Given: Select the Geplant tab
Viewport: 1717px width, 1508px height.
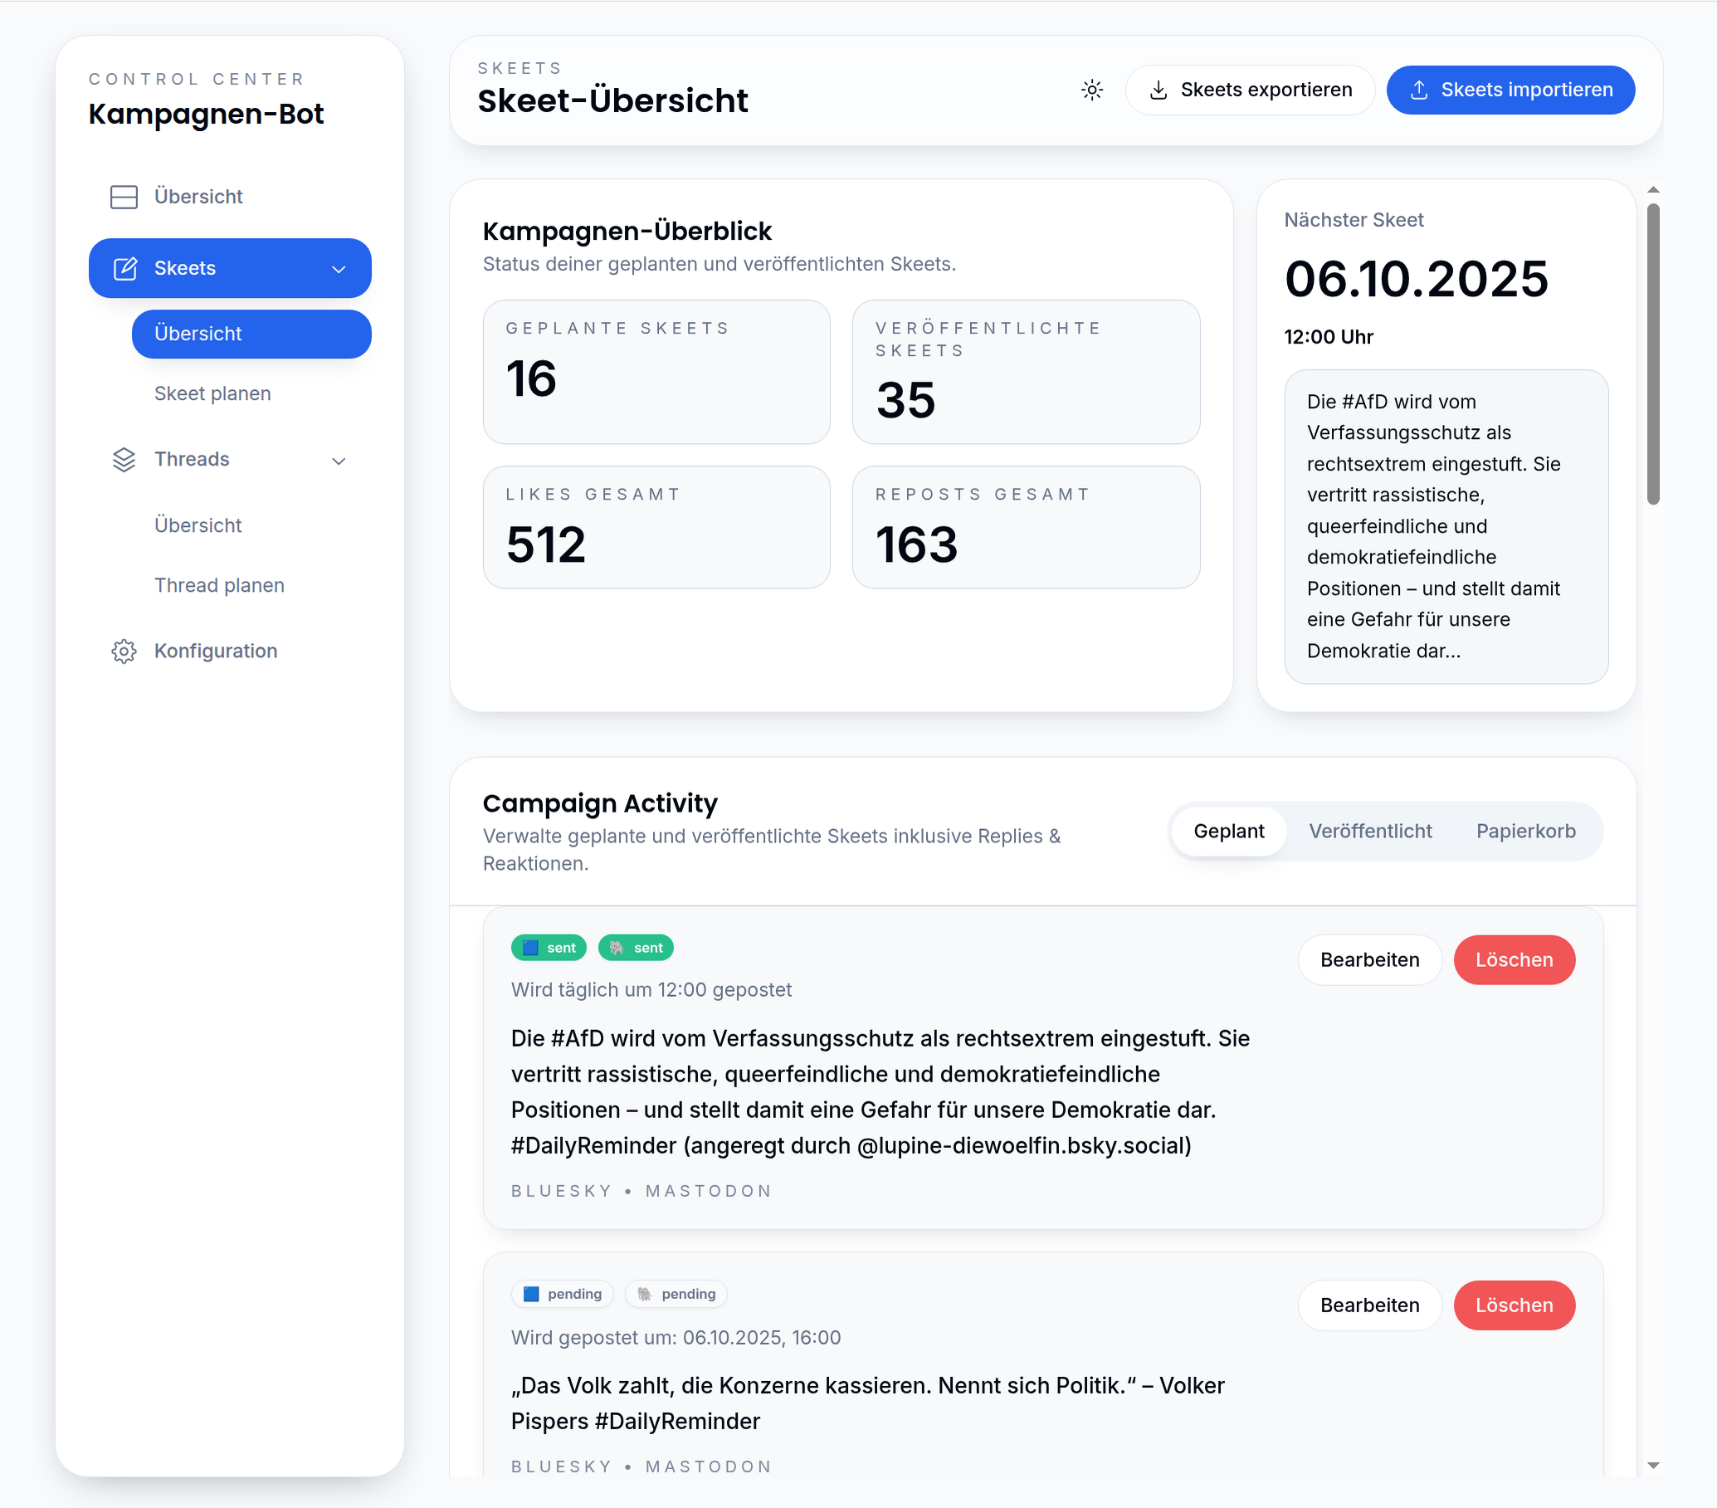Looking at the screenshot, I should pyautogui.click(x=1228, y=831).
